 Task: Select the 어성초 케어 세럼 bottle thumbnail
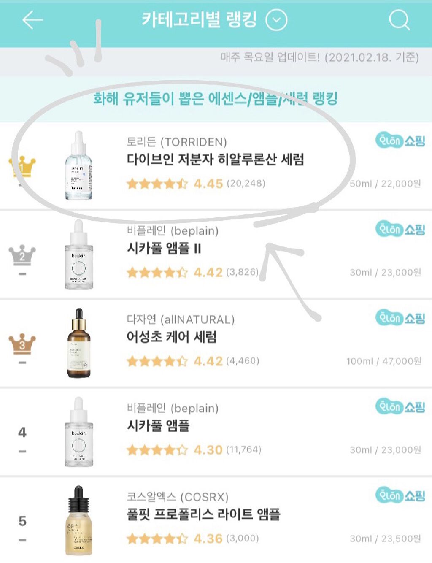pyautogui.click(x=78, y=343)
